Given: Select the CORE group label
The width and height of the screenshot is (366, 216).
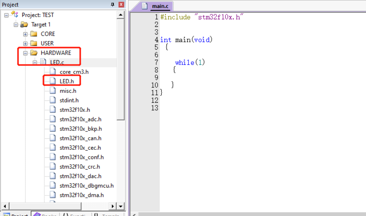Looking at the screenshot, I should tap(48, 34).
